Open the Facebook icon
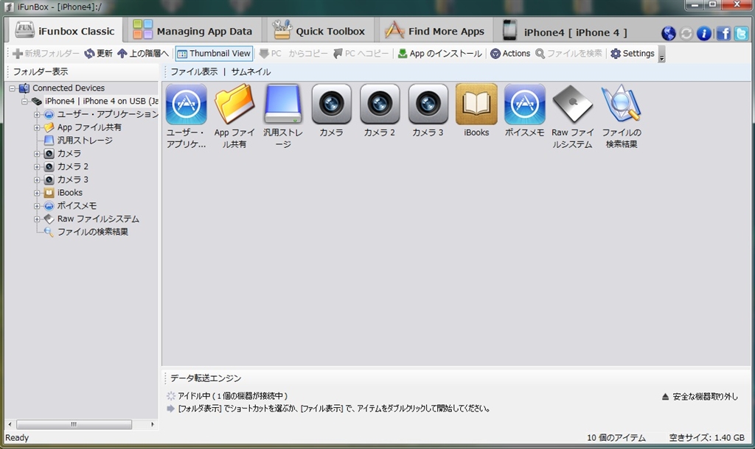Image resolution: width=755 pixels, height=449 pixels. click(x=723, y=33)
